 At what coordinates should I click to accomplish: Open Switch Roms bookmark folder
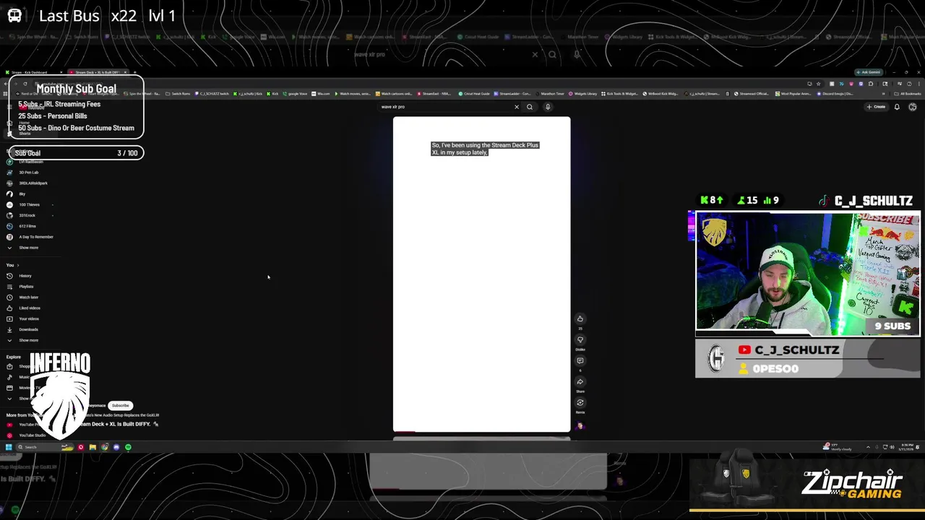pos(178,94)
